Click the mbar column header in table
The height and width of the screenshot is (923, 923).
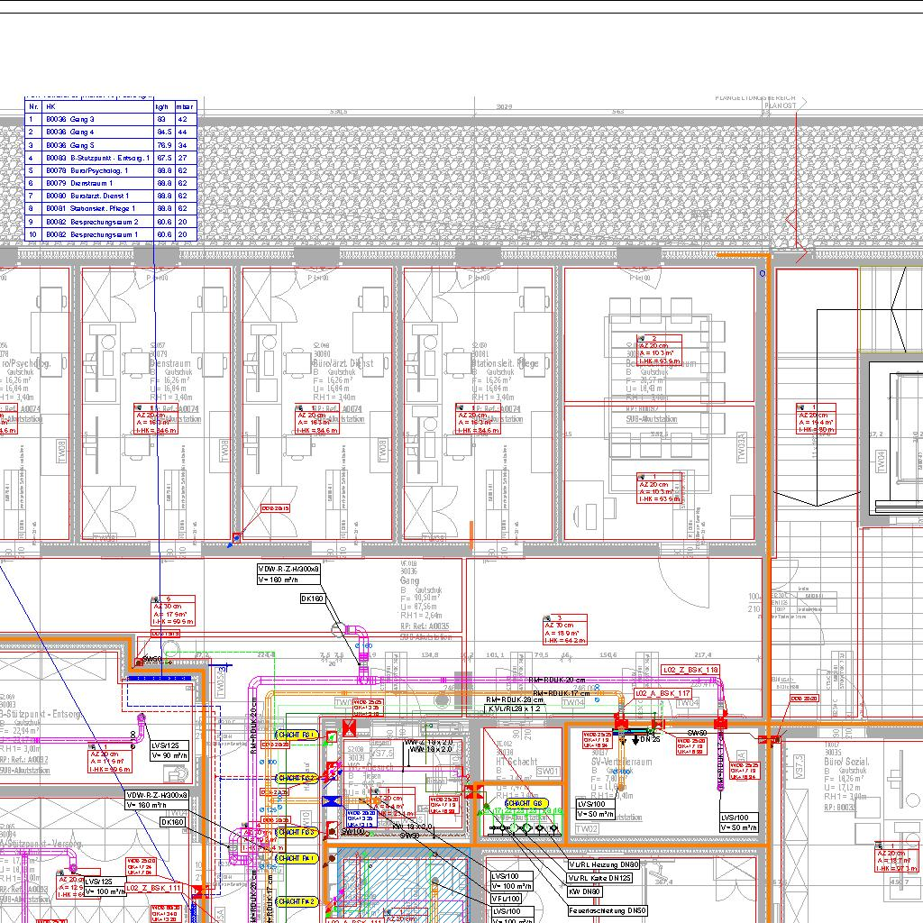click(x=184, y=106)
